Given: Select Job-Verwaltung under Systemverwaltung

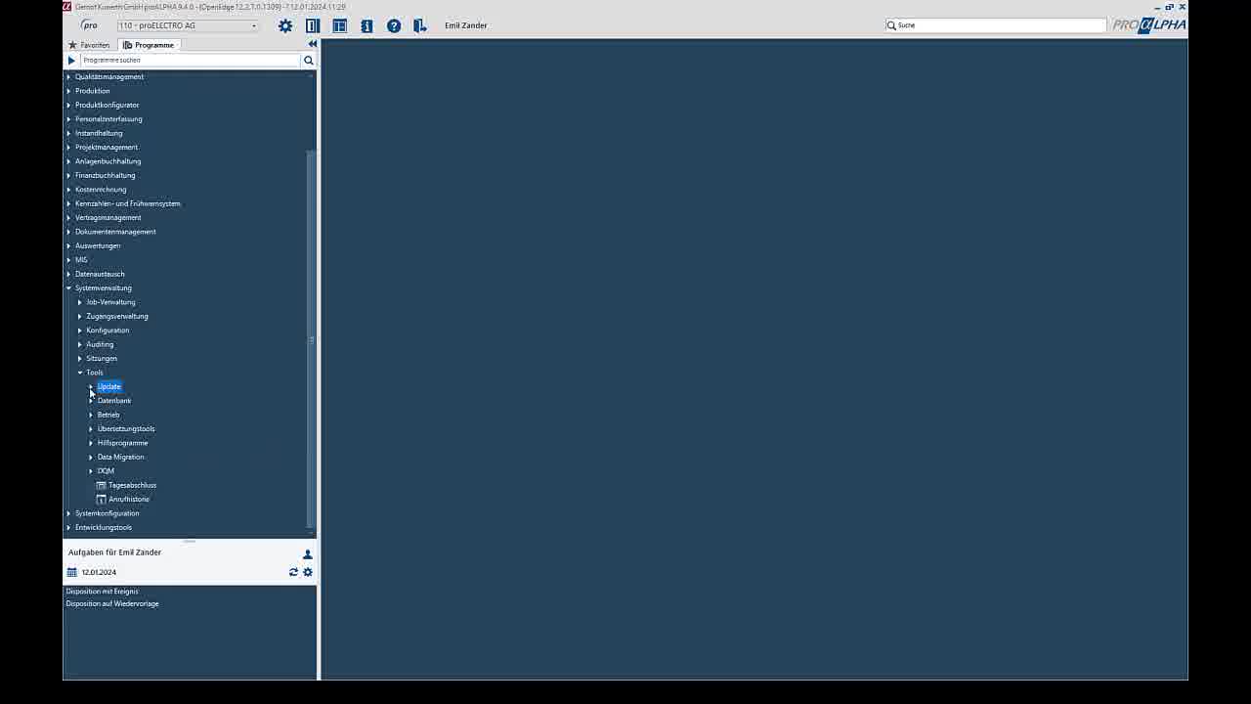Looking at the screenshot, I should click(x=110, y=302).
